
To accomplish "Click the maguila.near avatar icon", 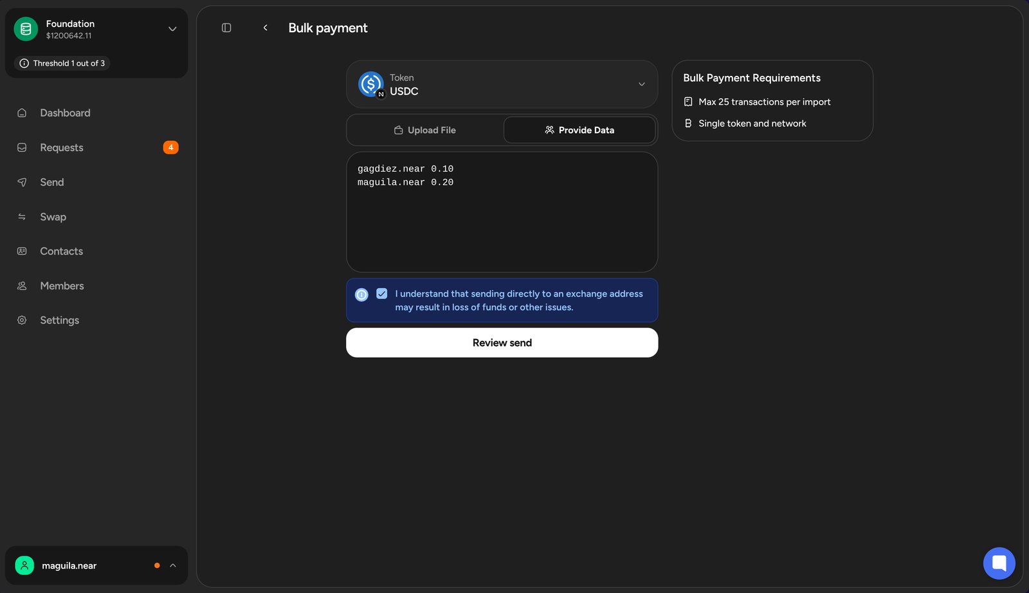I will point(24,565).
